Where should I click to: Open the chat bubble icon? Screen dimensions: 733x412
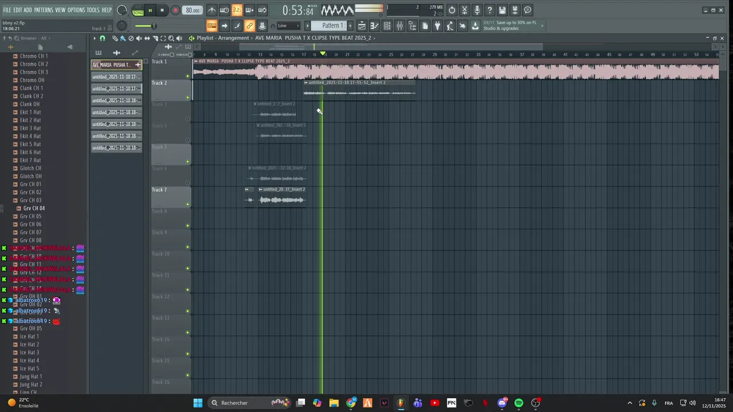click(527, 10)
